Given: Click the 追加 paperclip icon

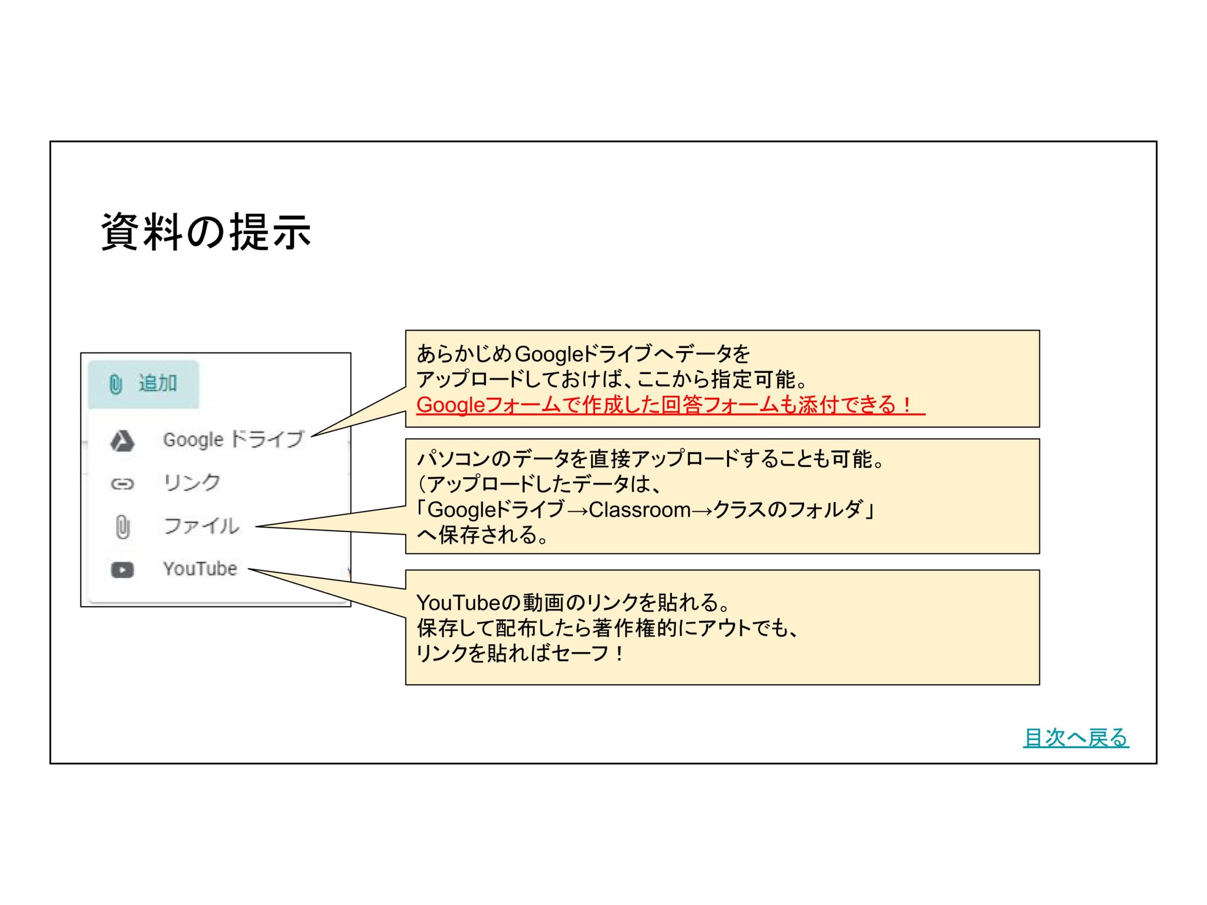Looking at the screenshot, I should [116, 384].
